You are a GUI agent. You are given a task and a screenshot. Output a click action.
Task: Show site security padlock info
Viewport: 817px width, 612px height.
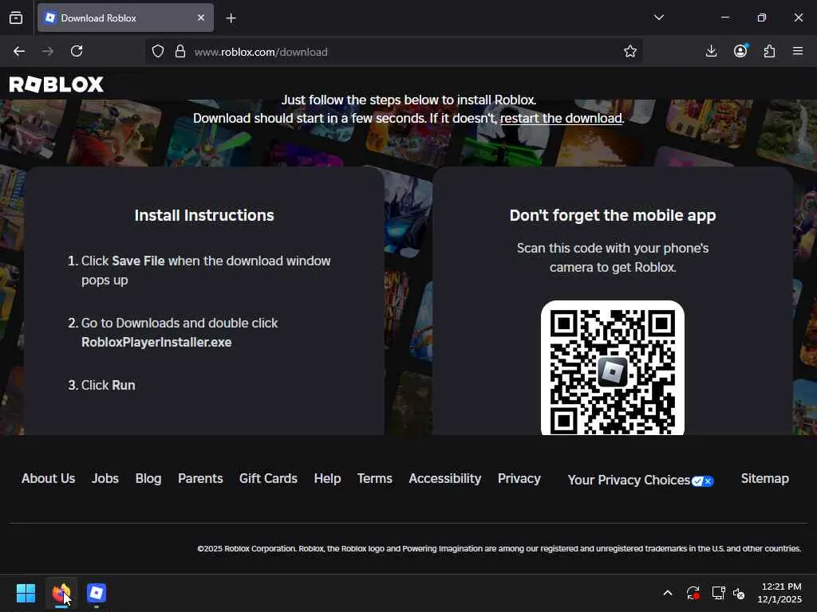[180, 51]
